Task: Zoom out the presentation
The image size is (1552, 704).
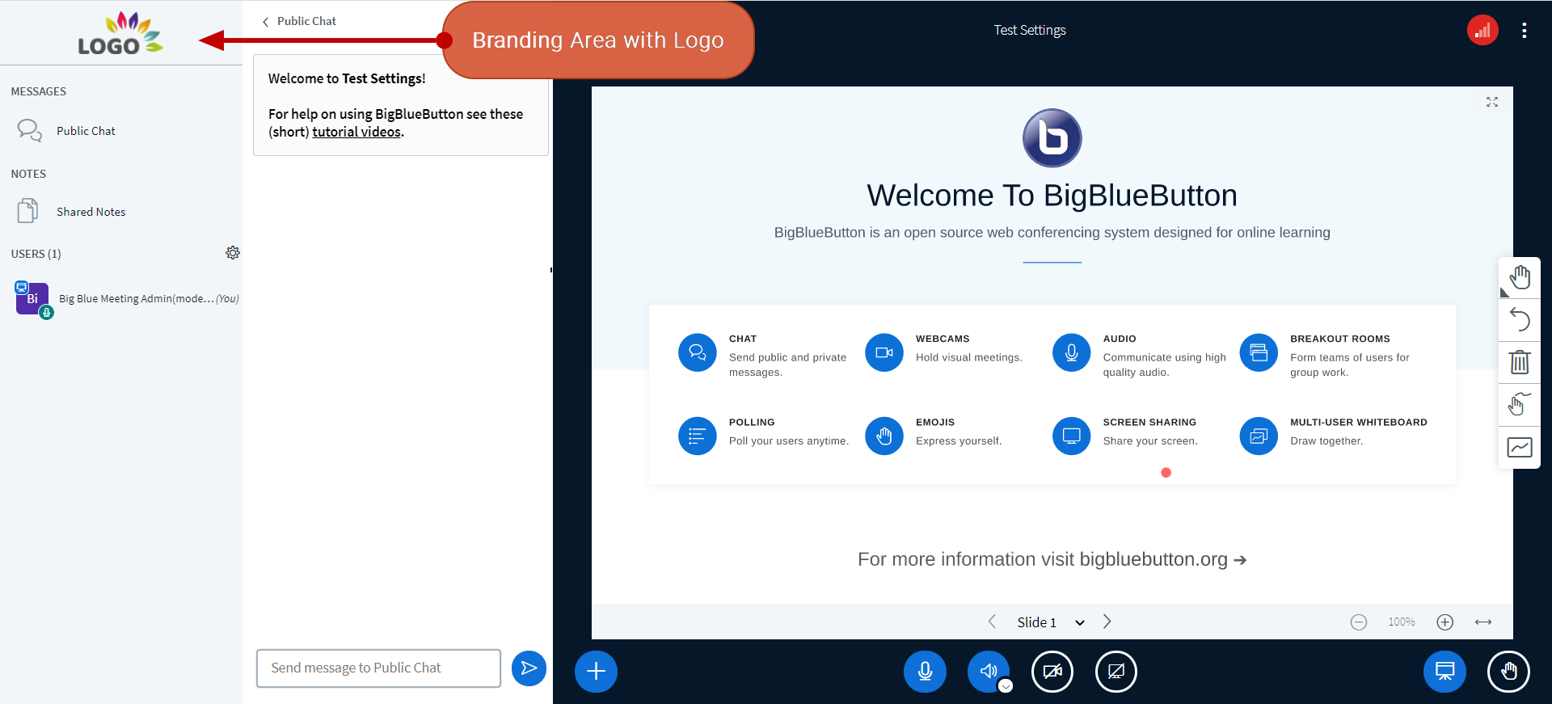Action: click(x=1359, y=622)
